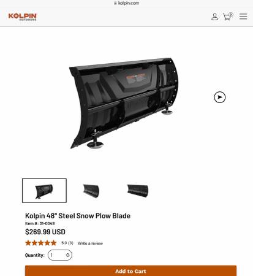Add the snow plow blade to cart
The image size is (253, 276).
(x=130, y=271)
